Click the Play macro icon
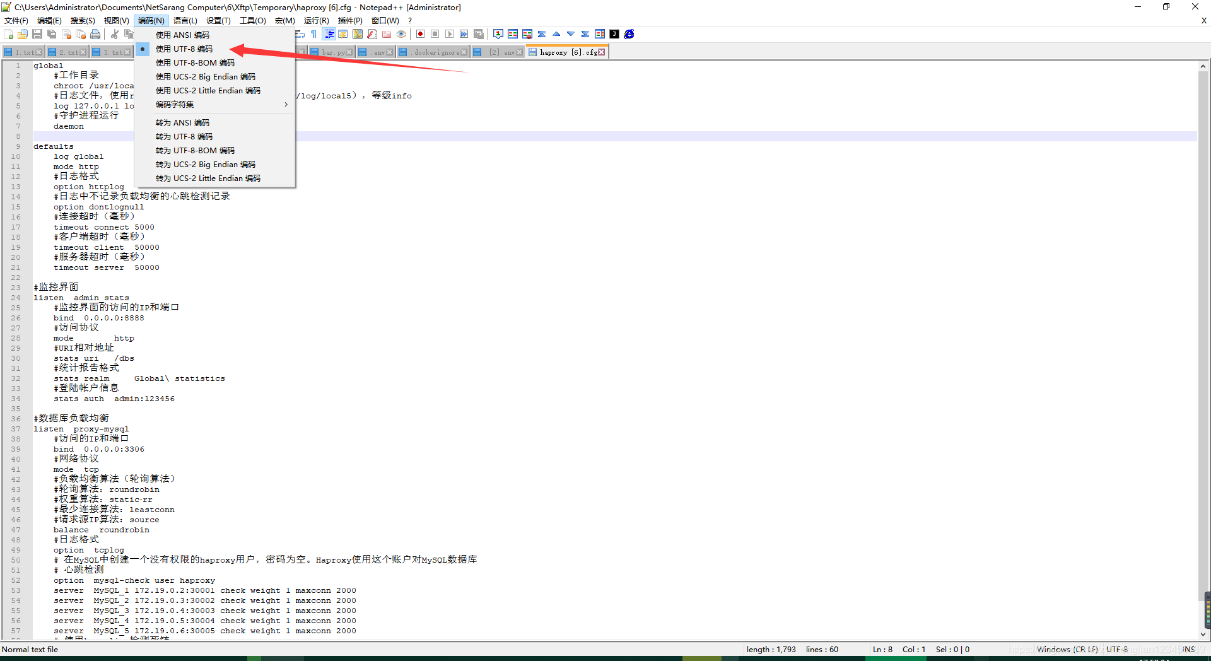 click(x=449, y=34)
